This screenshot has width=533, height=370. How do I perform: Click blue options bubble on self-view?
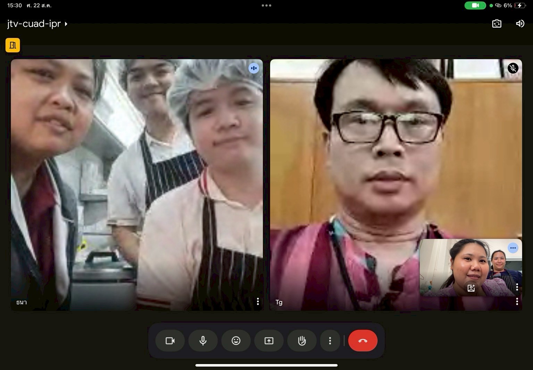513,248
